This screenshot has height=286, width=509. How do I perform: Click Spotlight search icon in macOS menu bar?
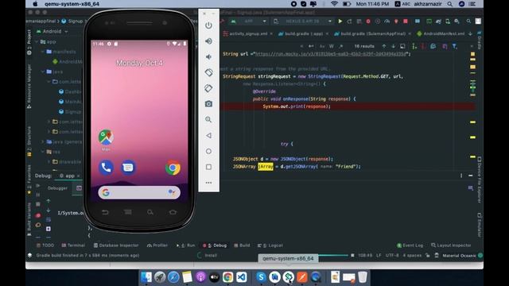[x=449, y=4]
